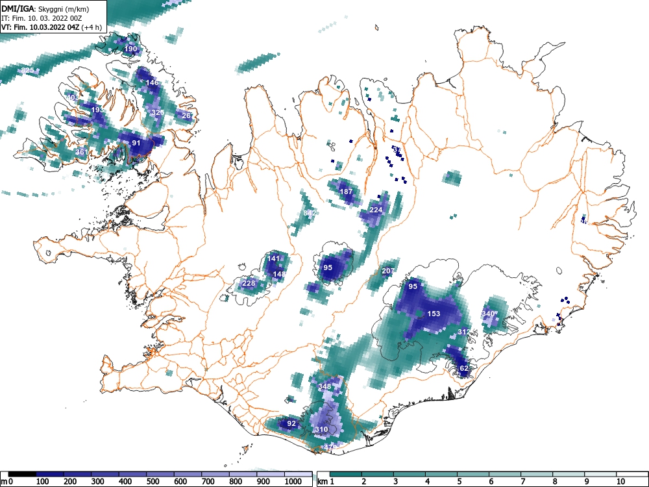The width and height of the screenshot is (649, 487).
Task: Select the 825 value over the sea
Action: coord(27,70)
